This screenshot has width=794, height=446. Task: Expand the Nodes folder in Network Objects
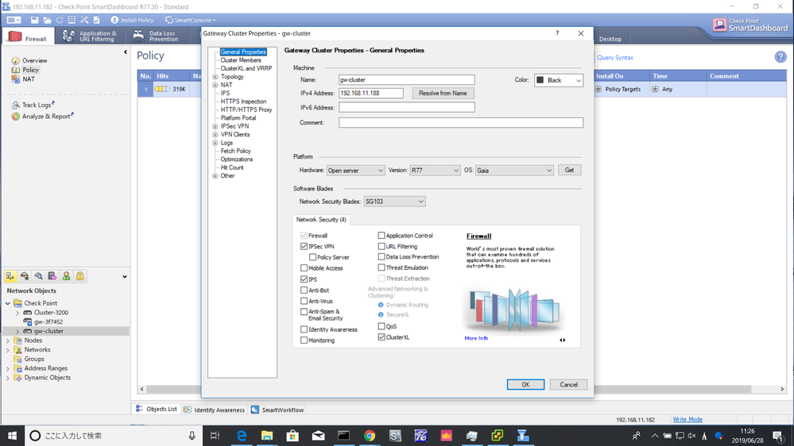[8, 340]
